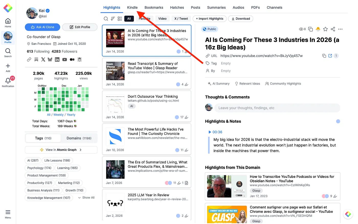358x224 pixels.
Task: Switch activity graph to All
Action: [49, 115]
